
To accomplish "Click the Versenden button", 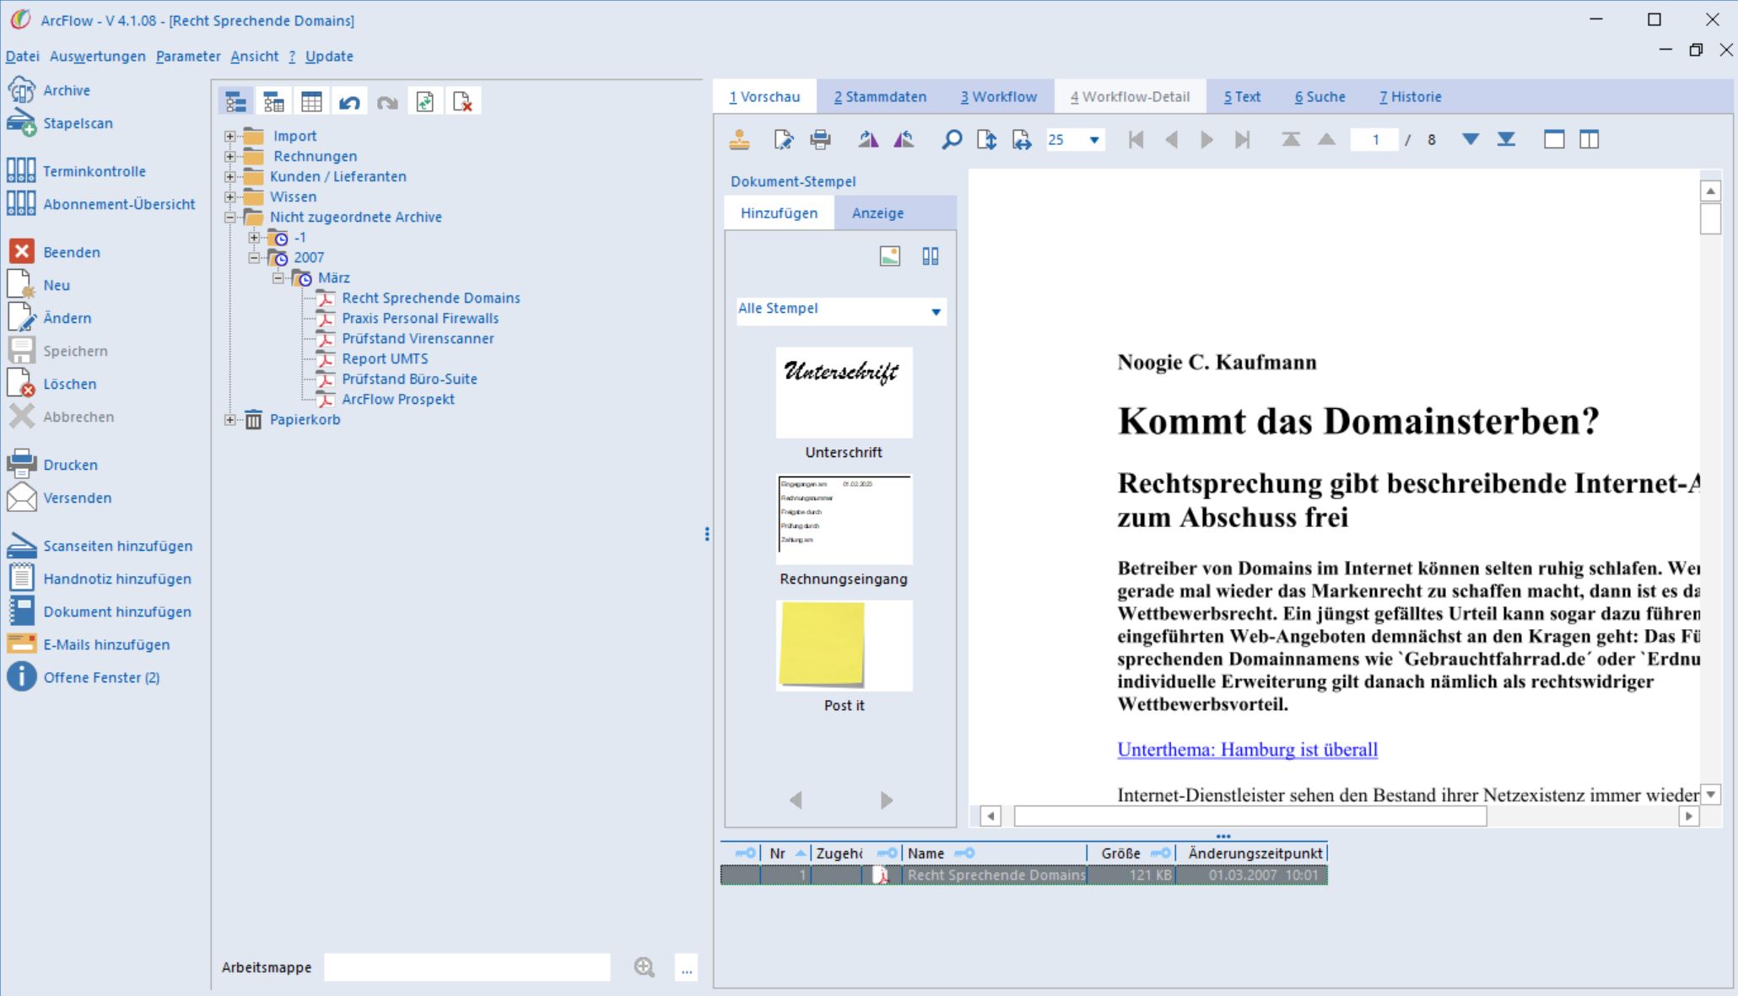I will tap(77, 498).
